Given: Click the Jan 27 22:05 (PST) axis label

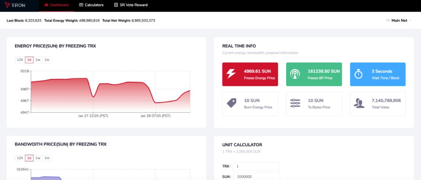Looking at the screenshot, I should click(93, 116).
